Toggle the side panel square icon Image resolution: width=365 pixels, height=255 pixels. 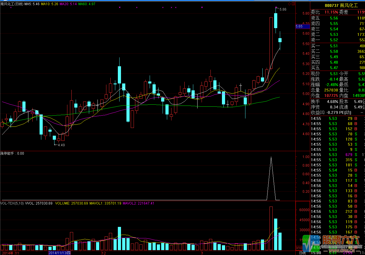click(293, 4)
